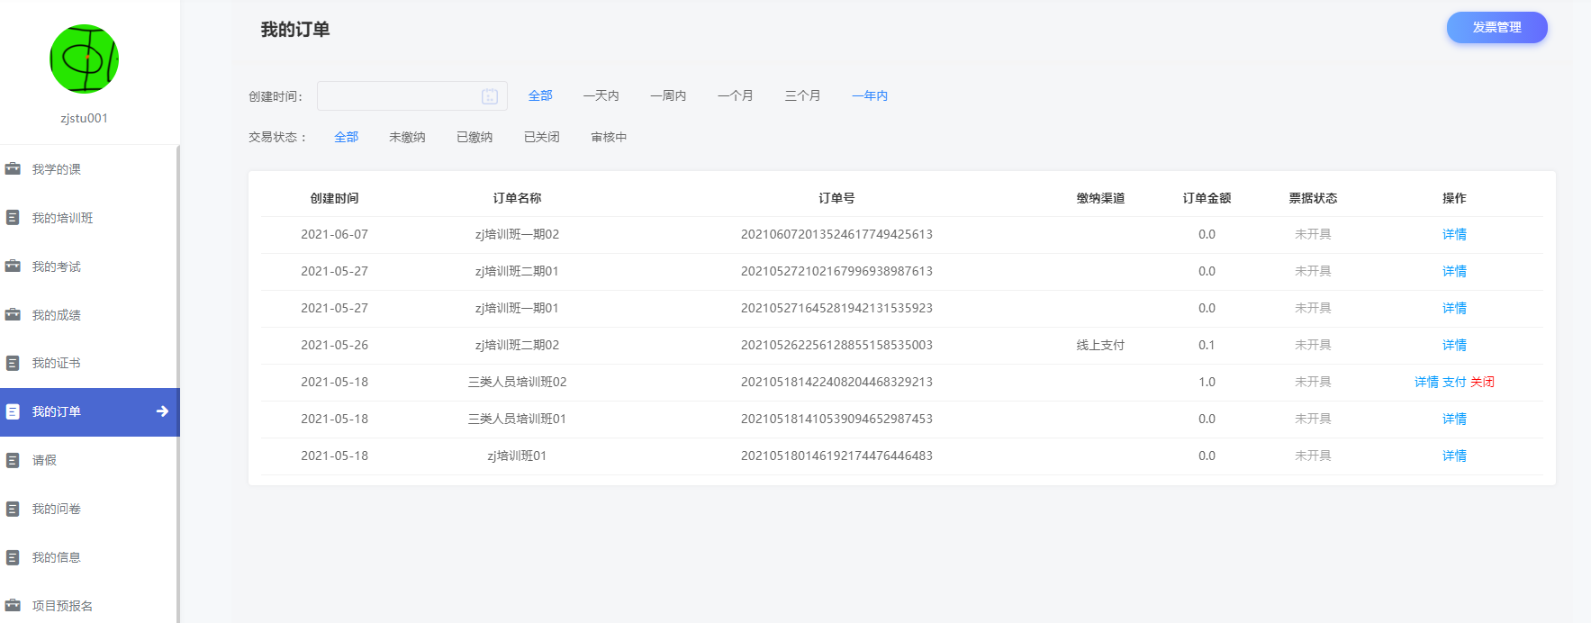The height and width of the screenshot is (623, 1591).
Task: Filter orders by 已缴纳 status
Action: pyautogui.click(x=475, y=137)
